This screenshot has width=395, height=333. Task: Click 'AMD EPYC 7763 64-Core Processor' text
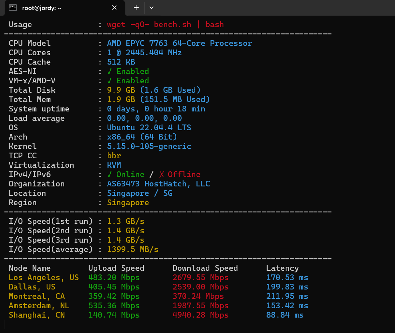coord(179,44)
